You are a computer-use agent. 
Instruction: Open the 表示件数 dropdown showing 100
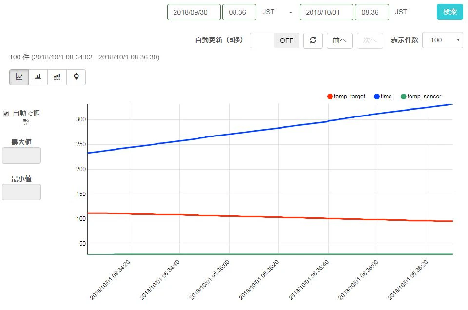(443, 40)
